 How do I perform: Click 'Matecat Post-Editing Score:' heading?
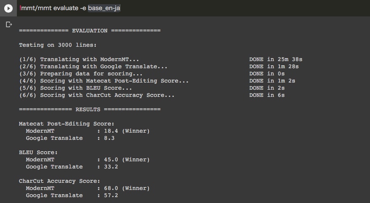[x=67, y=124]
